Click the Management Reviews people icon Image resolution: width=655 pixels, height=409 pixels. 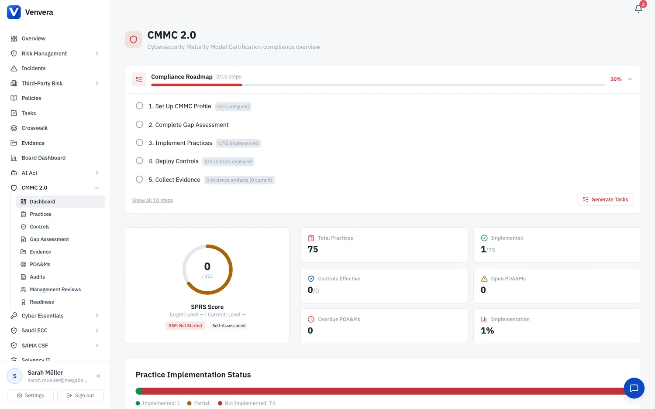(24, 290)
